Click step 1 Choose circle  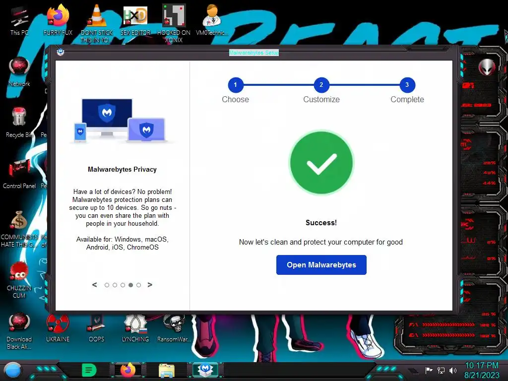pos(236,85)
